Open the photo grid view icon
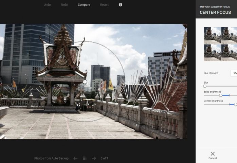 [85, 158]
